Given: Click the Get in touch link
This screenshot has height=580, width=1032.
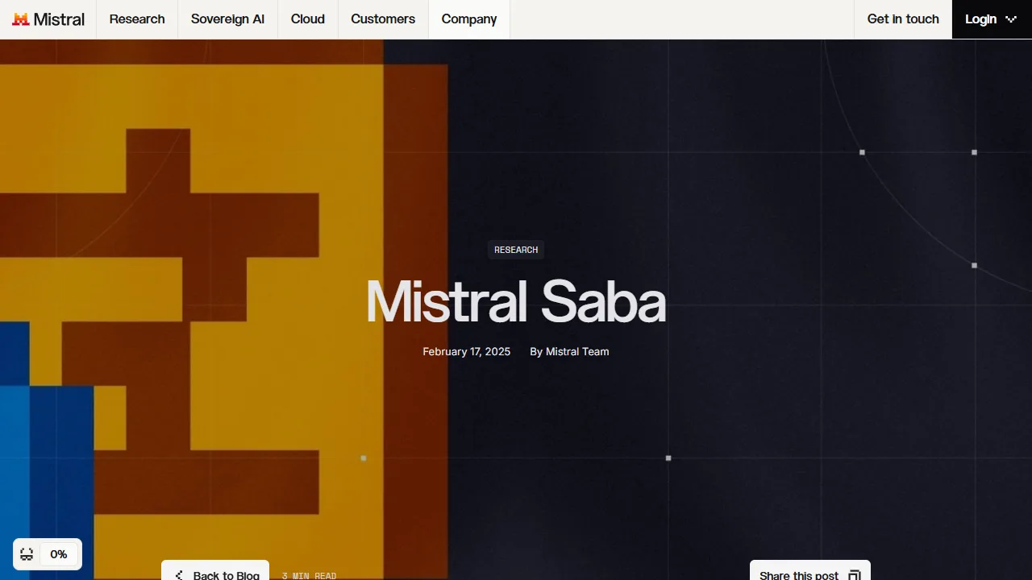Looking at the screenshot, I should [903, 19].
